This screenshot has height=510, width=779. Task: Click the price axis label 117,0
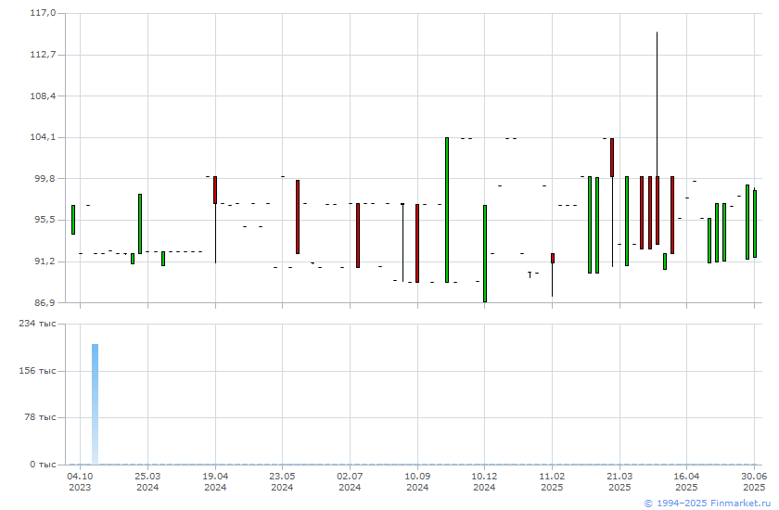click(x=44, y=12)
